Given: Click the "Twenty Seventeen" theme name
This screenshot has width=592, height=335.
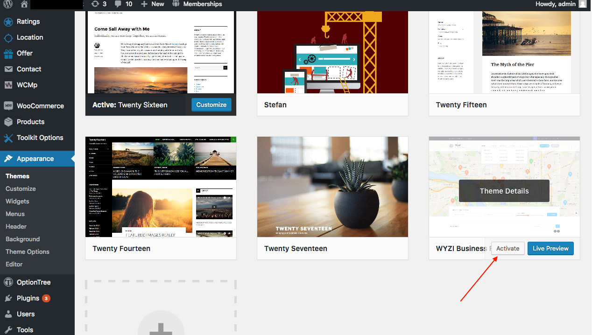Looking at the screenshot, I should coord(296,249).
